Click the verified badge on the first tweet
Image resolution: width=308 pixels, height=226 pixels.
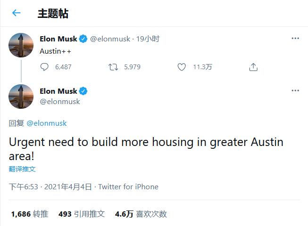pos(83,39)
